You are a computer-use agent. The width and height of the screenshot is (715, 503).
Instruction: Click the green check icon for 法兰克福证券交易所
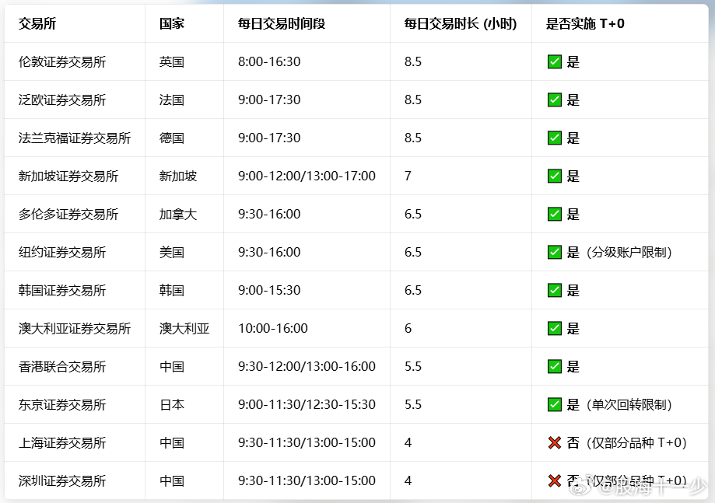pyautogui.click(x=554, y=138)
